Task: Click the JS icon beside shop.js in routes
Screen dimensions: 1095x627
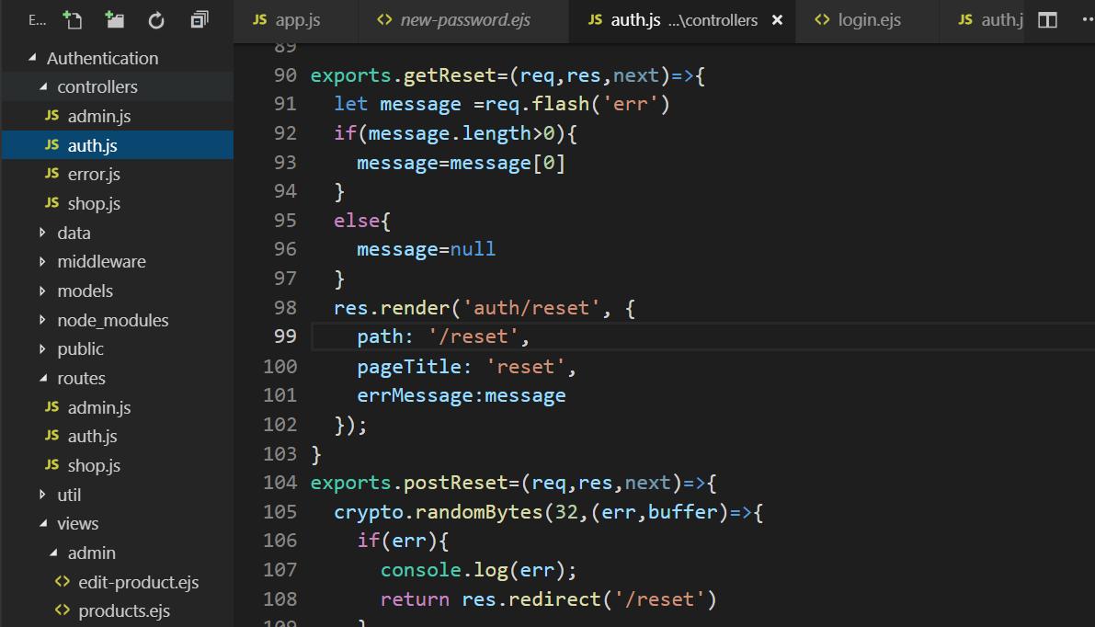Action: click(x=51, y=463)
